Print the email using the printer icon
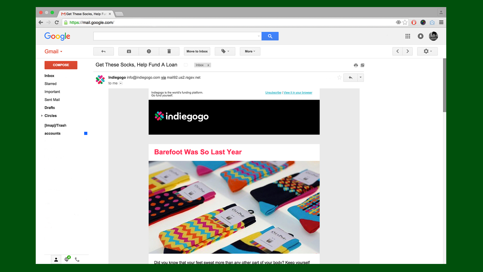Screen dimensions: 483x272 (356, 65)
